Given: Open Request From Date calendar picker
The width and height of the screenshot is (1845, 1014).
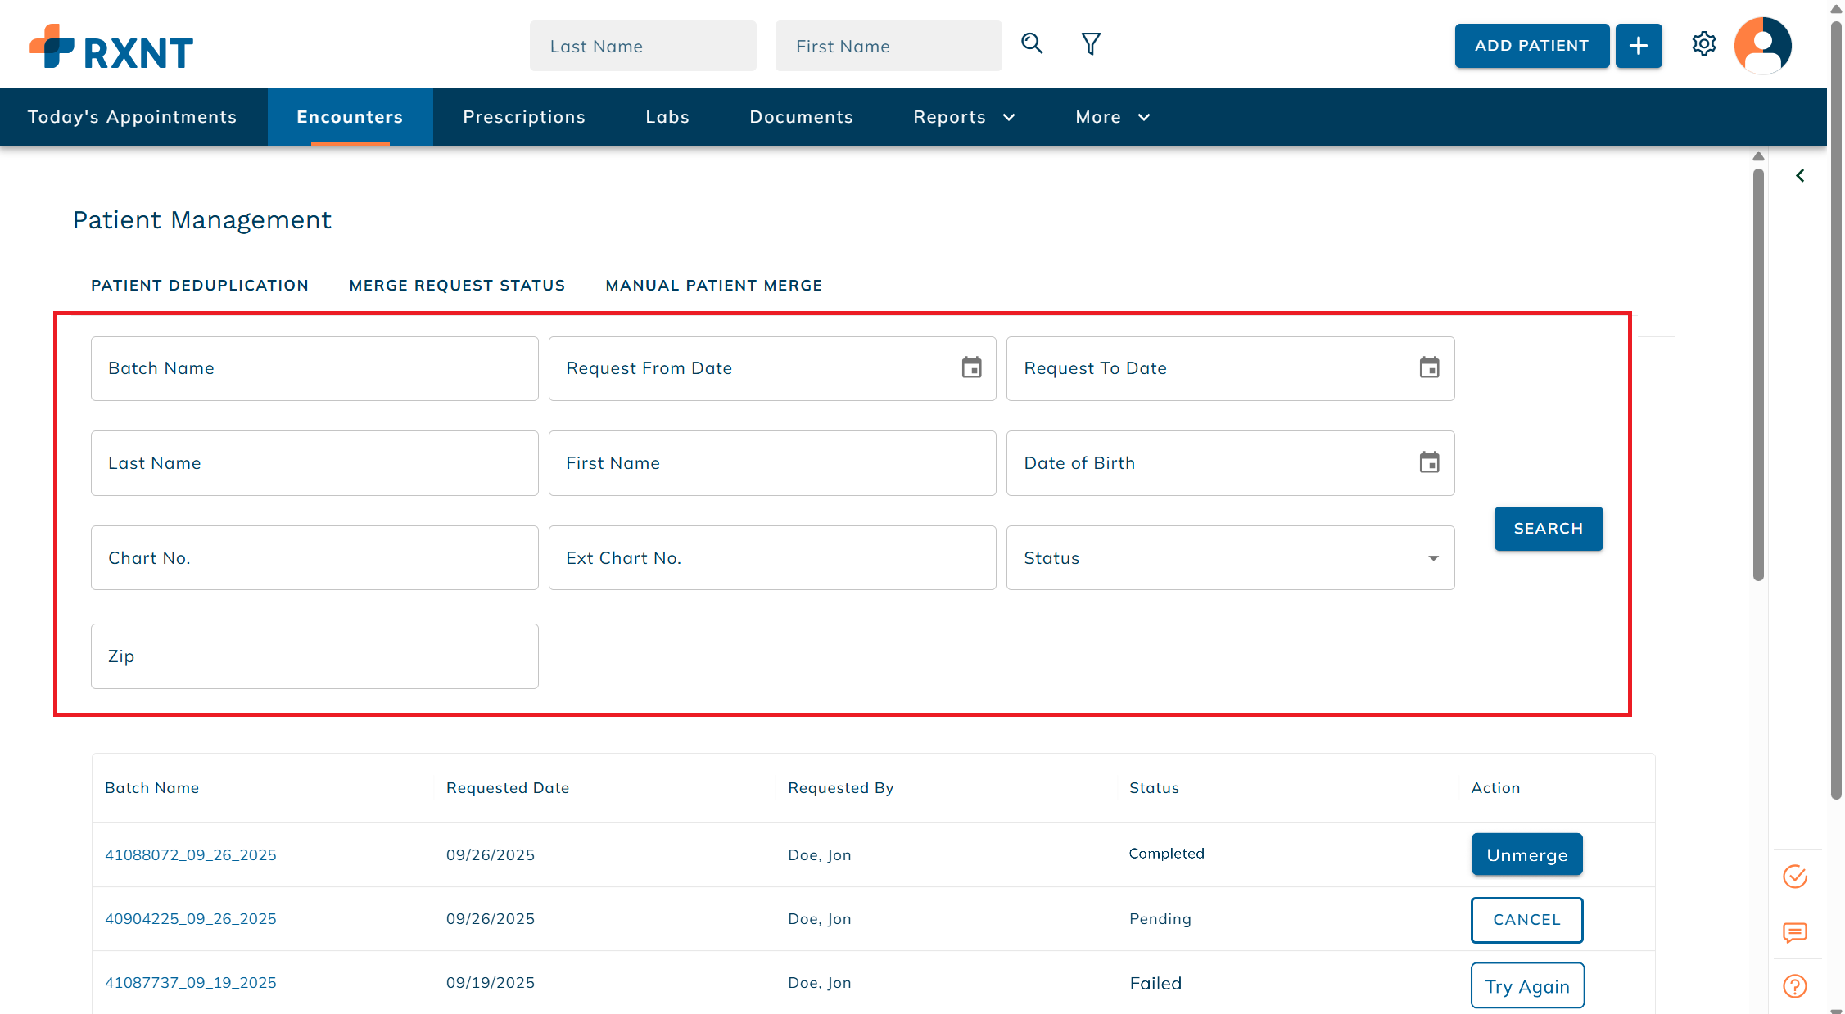Looking at the screenshot, I should pos(971,367).
